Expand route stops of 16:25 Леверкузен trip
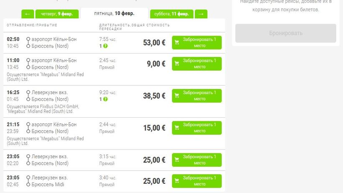 pyautogui.click(x=28, y=95)
